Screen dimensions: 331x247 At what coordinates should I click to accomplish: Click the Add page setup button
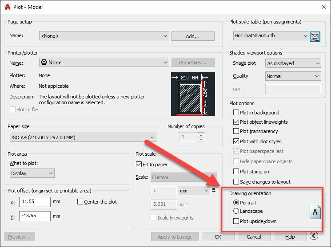[193, 36]
